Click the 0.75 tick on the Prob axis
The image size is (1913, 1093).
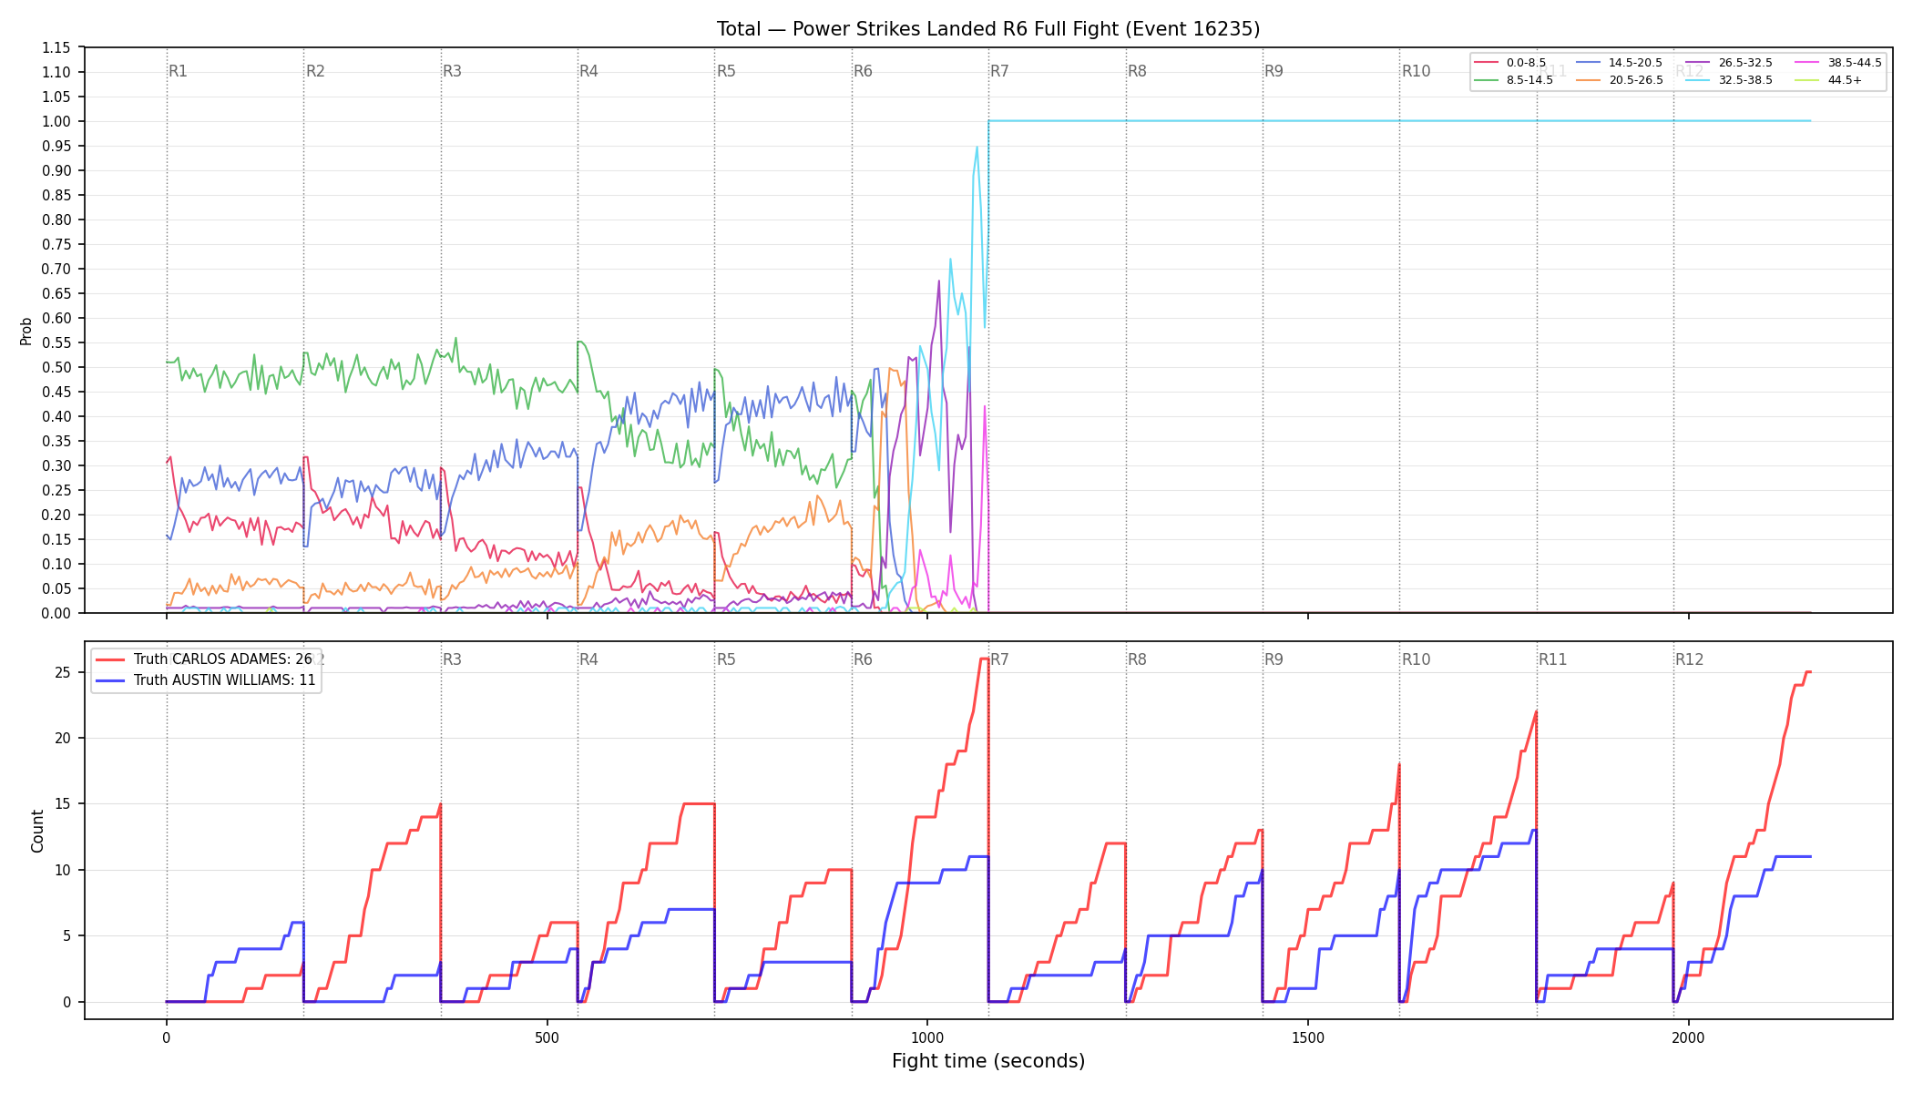click(x=56, y=244)
